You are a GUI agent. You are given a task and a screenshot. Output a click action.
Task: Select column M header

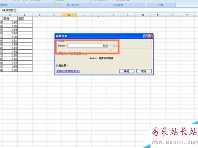click(x=143, y=15)
